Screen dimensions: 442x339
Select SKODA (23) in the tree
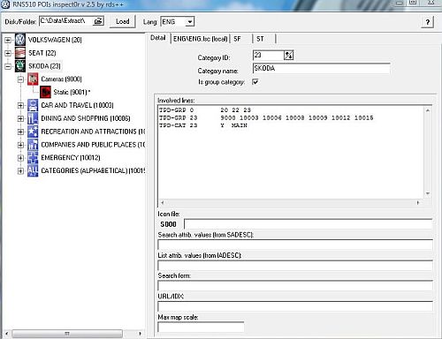tap(44, 66)
